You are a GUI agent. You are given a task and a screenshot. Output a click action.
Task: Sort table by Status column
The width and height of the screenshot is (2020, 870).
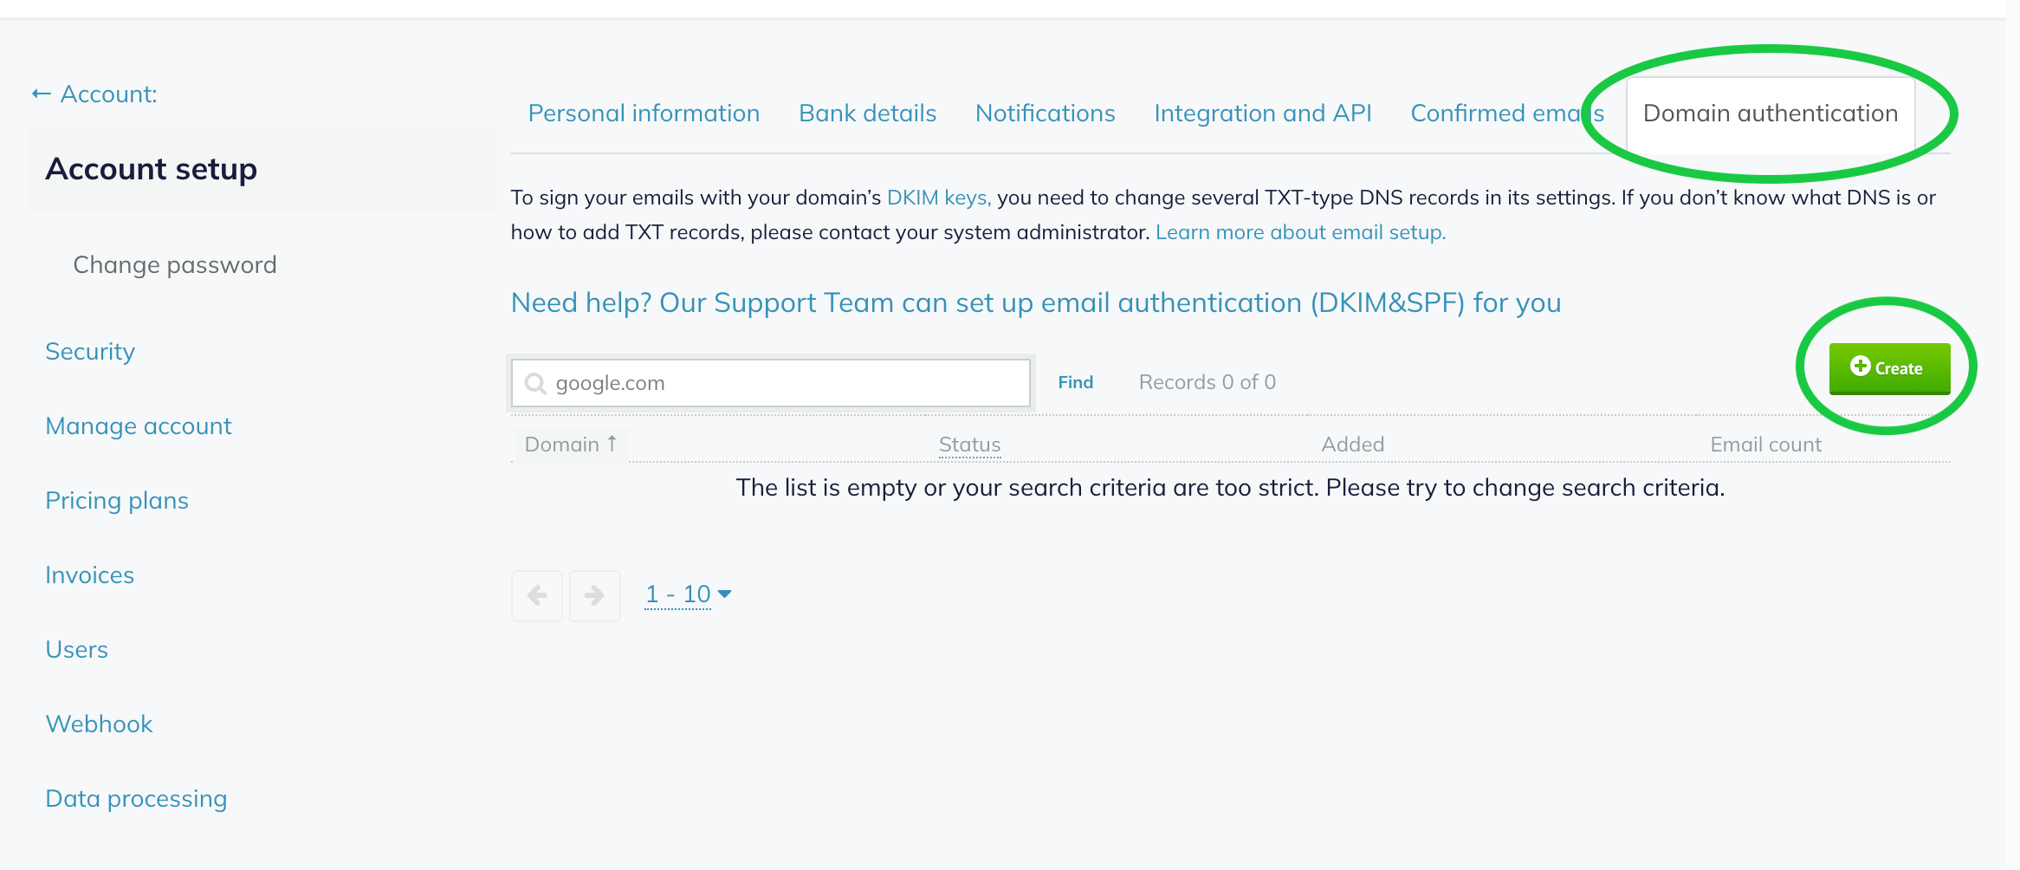pos(969,445)
